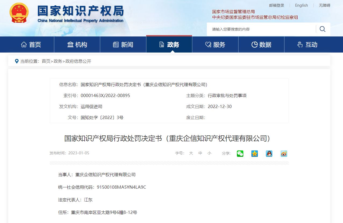The height and width of the screenshot is (223, 343).
Task: Switch to the English site link
Action: 301,5
